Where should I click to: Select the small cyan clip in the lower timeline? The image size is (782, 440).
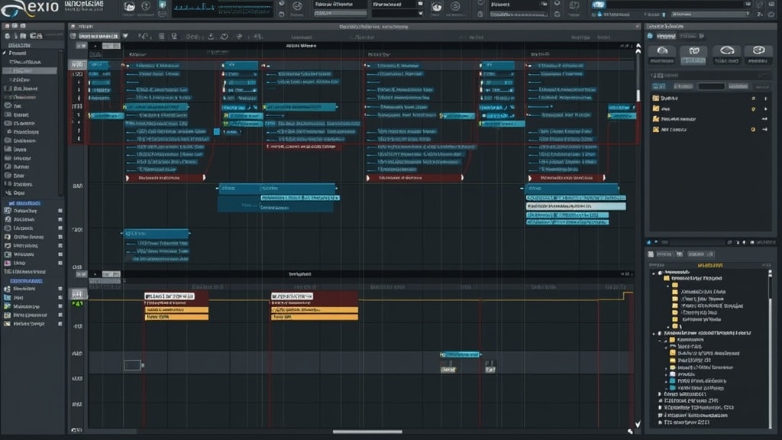(x=460, y=354)
